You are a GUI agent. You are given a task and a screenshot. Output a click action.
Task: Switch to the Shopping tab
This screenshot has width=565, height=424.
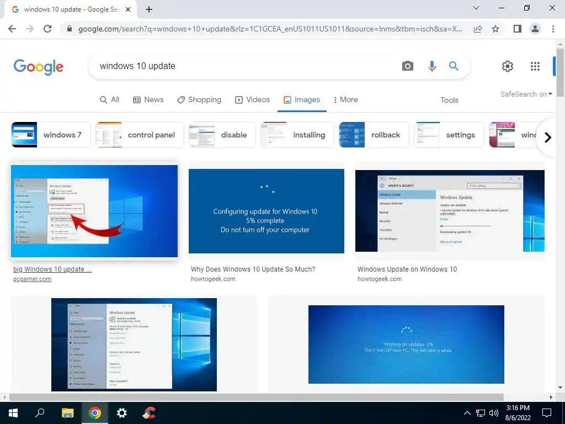coord(199,99)
